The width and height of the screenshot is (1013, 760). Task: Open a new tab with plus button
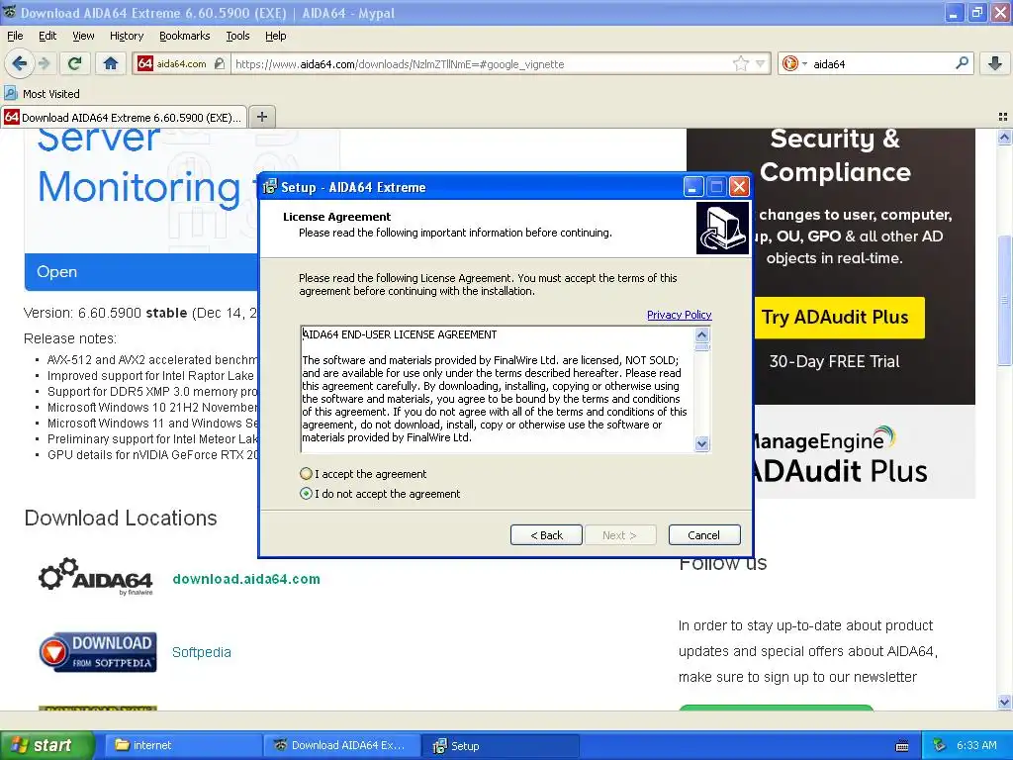coord(261,117)
